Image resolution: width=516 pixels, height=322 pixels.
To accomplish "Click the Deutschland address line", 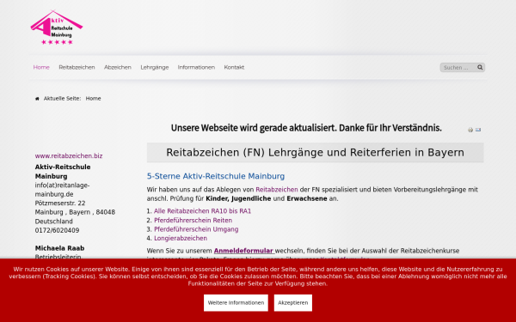I will (x=53, y=222).
